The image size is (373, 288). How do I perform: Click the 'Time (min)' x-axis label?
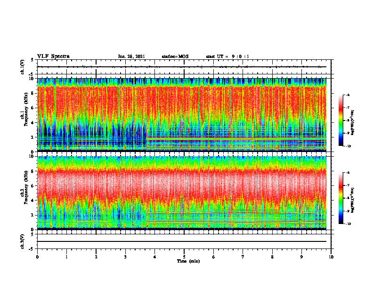188,261
